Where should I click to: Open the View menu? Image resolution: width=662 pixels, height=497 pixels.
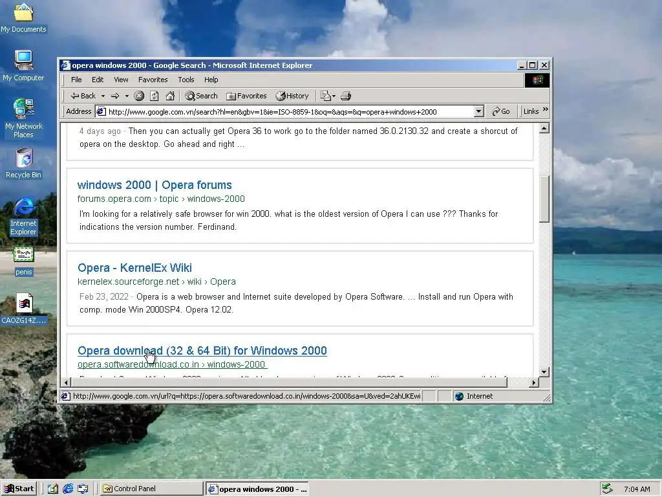121,80
